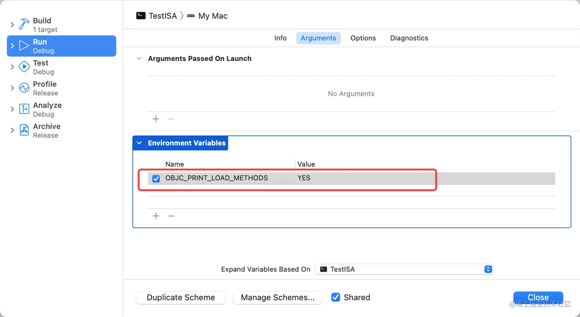Open the Diagnostics tab
Screen dimensions: 580x317
[x=409, y=38]
